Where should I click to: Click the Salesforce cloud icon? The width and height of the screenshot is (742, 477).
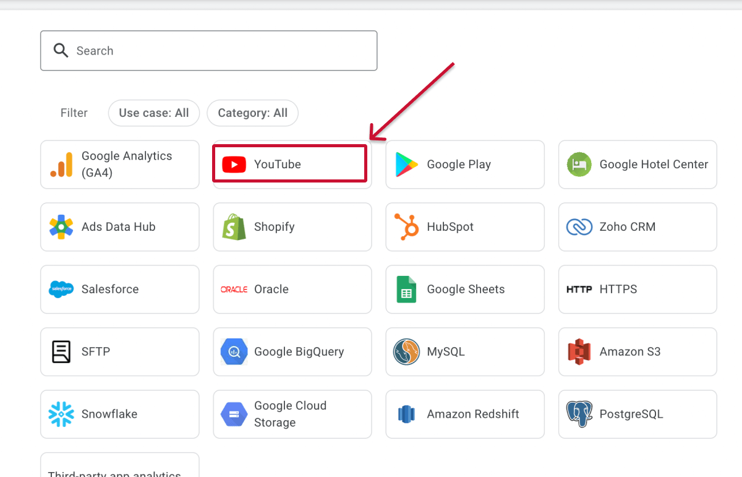[61, 290]
